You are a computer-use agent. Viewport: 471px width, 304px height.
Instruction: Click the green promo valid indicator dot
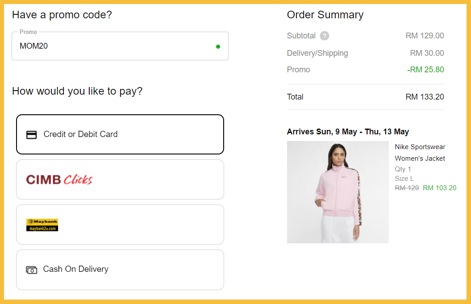(x=218, y=46)
